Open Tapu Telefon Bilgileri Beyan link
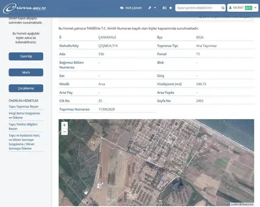 (23, 126)
